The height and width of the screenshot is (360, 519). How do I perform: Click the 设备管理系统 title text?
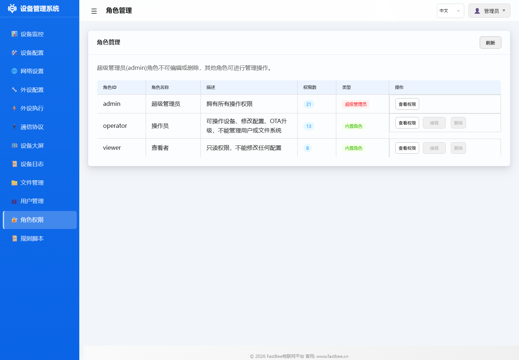coord(40,9)
